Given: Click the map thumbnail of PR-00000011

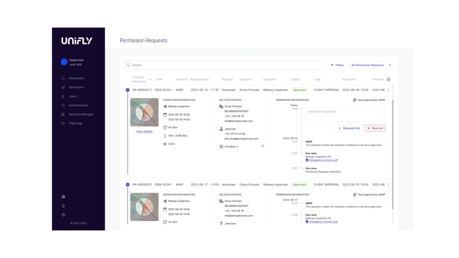Looking at the screenshot, I should pos(144,112).
